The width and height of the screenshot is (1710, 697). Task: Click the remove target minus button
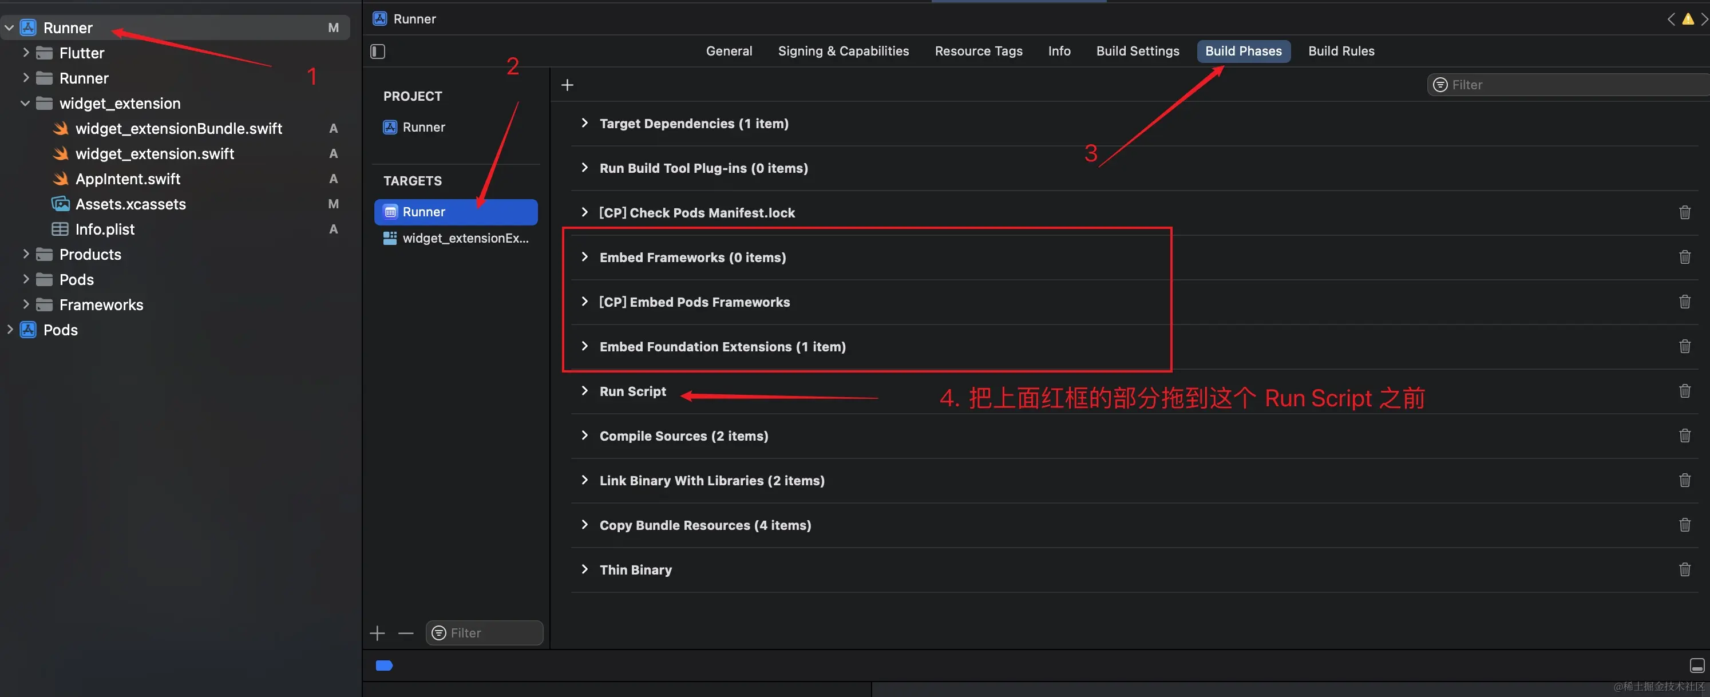click(406, 633)
